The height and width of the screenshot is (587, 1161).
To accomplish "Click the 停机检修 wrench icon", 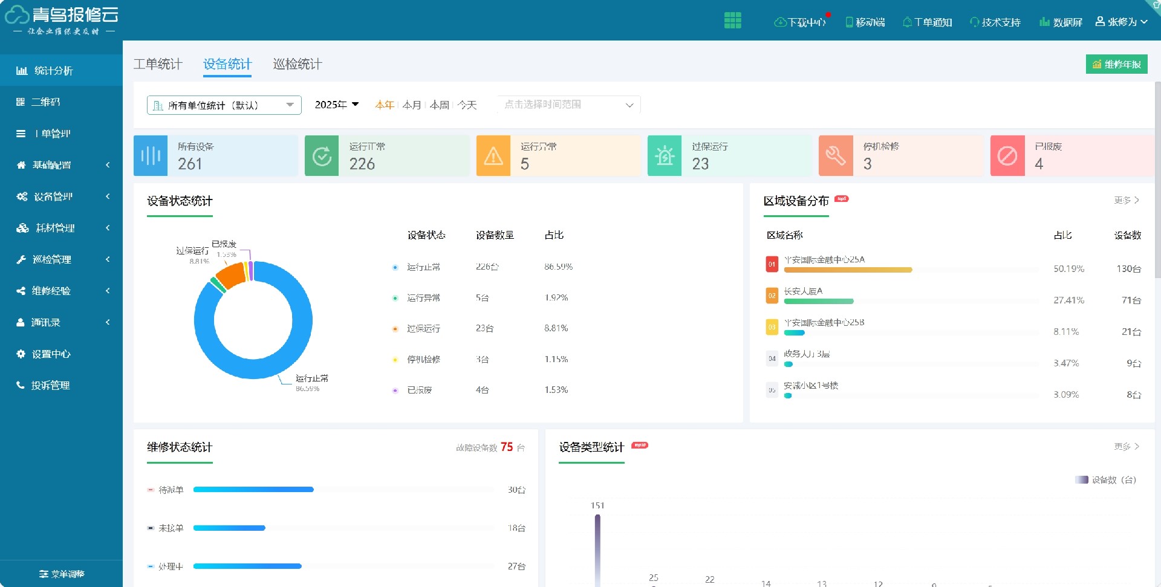I will click(x=836, y=156).
